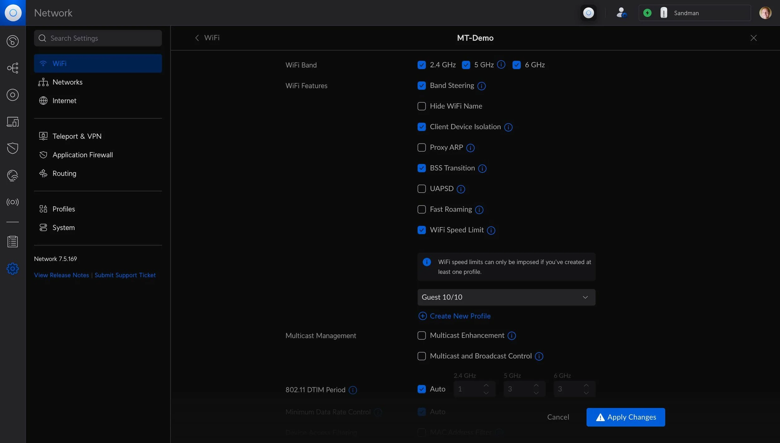Click inside the Search Settings field
Viewport: 780px width, 443px height.
[98, 38]
